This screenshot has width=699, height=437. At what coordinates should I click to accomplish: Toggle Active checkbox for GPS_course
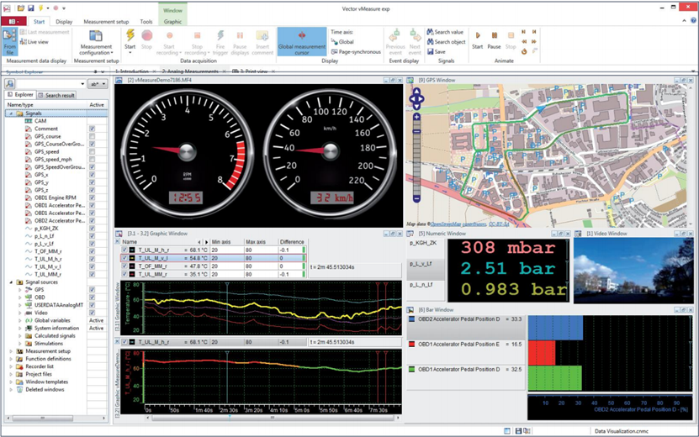(92, 136)
